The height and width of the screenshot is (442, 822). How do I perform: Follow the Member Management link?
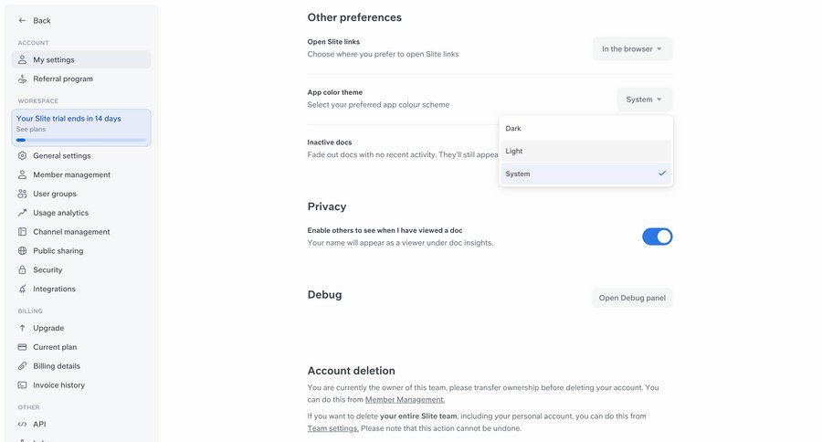click(405, 400)
